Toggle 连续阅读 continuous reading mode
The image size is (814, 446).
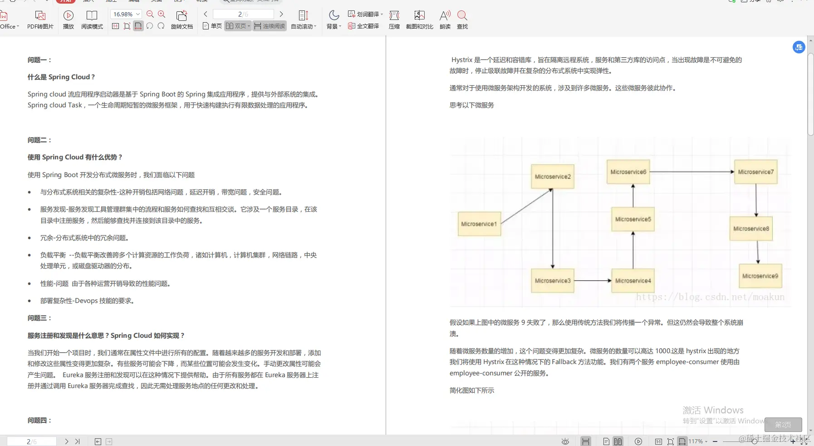tap(270, 26)
